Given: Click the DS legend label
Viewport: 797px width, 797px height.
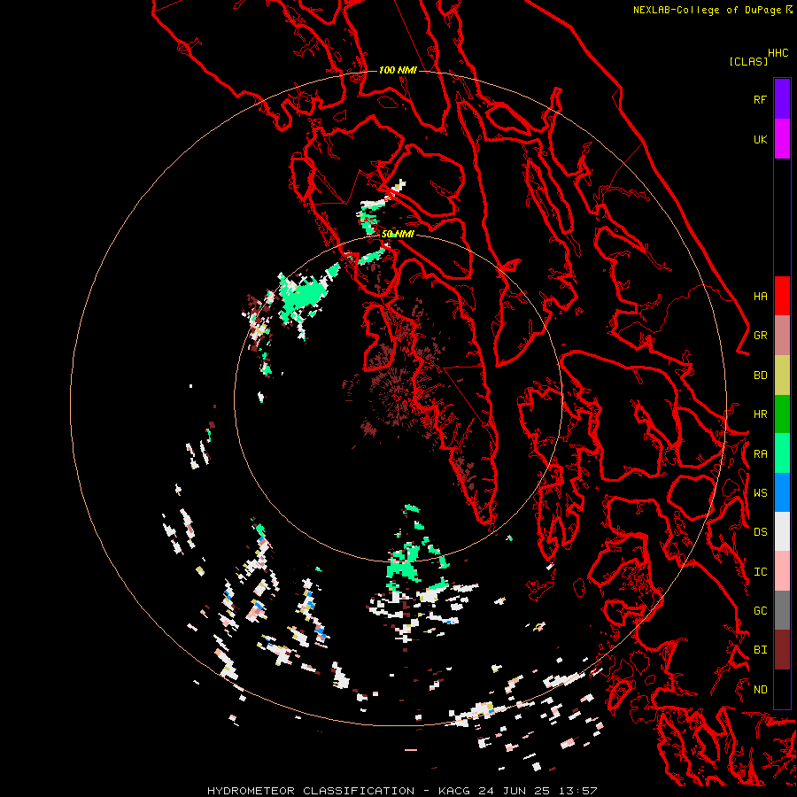Looking at the screenshot, I should (x=760, y=532).
